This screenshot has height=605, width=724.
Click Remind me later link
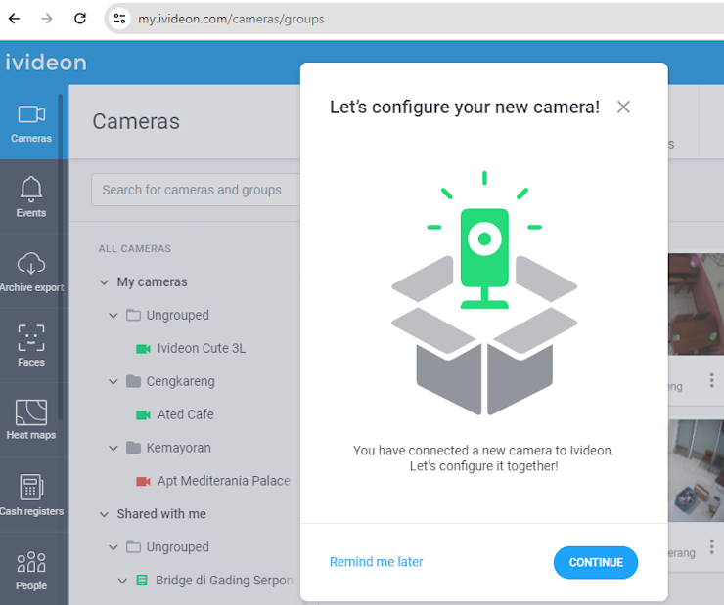[x=377, y=562]
